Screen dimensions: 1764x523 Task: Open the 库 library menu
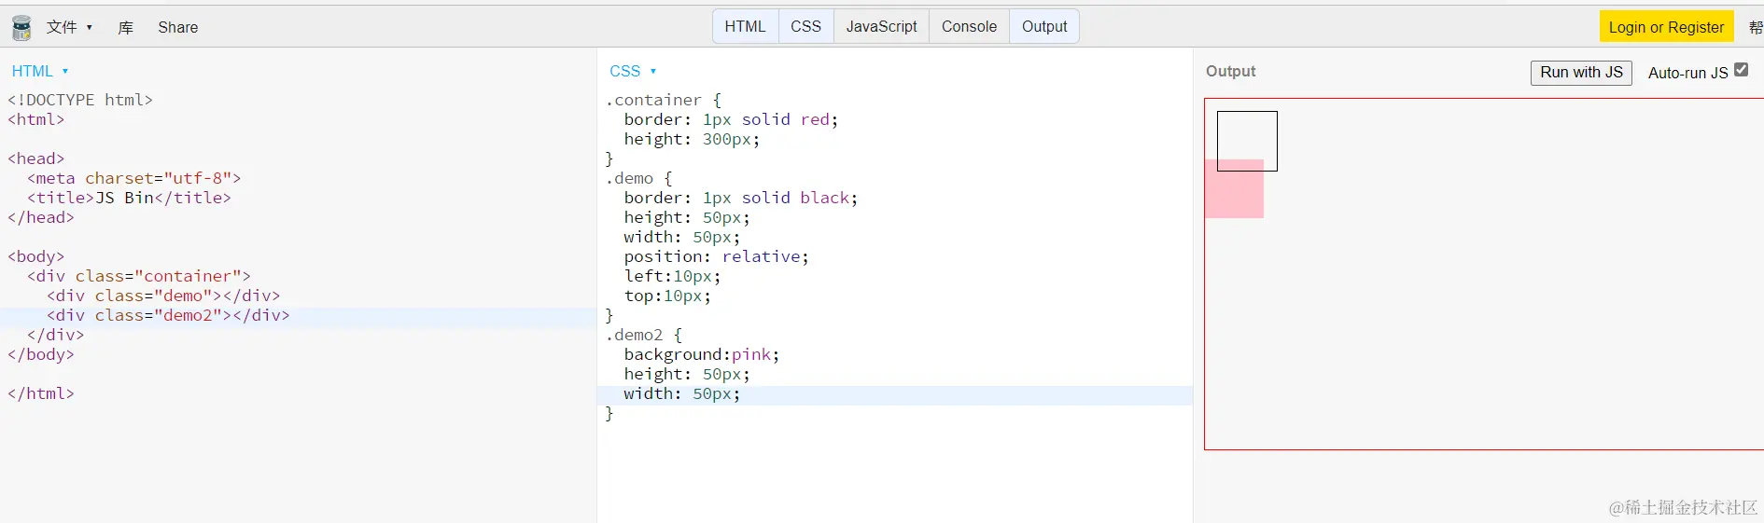(126, 27)
